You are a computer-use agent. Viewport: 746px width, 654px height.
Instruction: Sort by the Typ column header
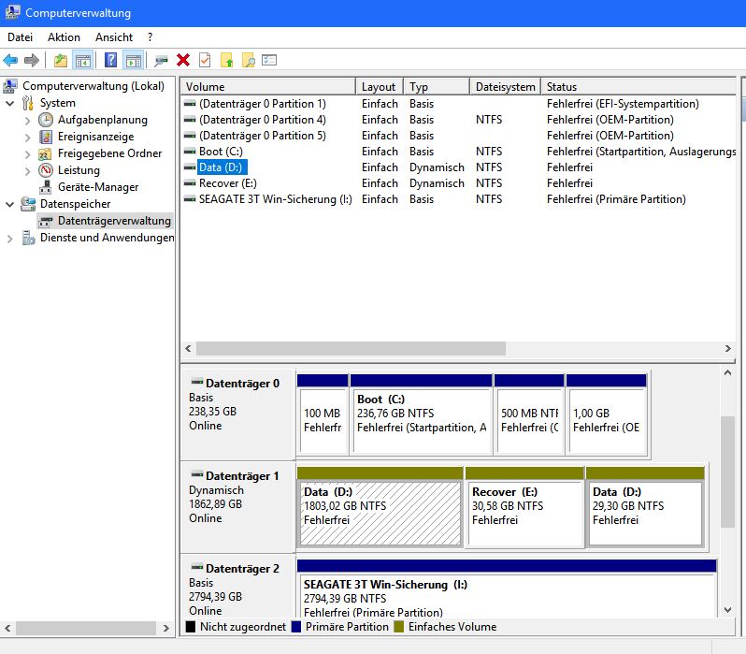tap(437, 87)
